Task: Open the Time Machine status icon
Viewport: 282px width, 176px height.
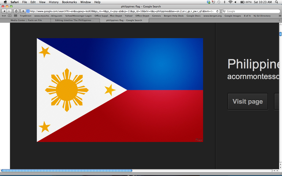Action: pyautogui.click(x=219, y=2)
